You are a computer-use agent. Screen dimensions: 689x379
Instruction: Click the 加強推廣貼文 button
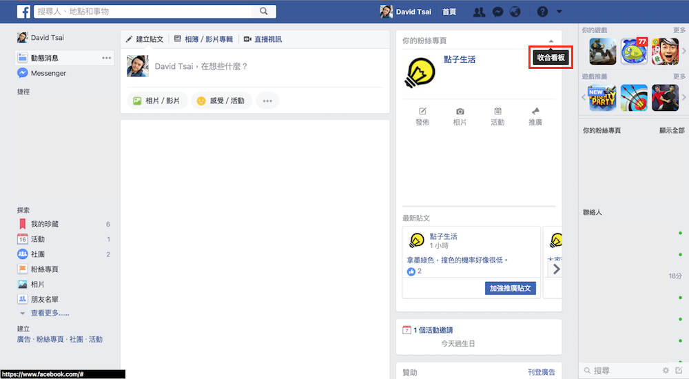[x=510, y=288]
